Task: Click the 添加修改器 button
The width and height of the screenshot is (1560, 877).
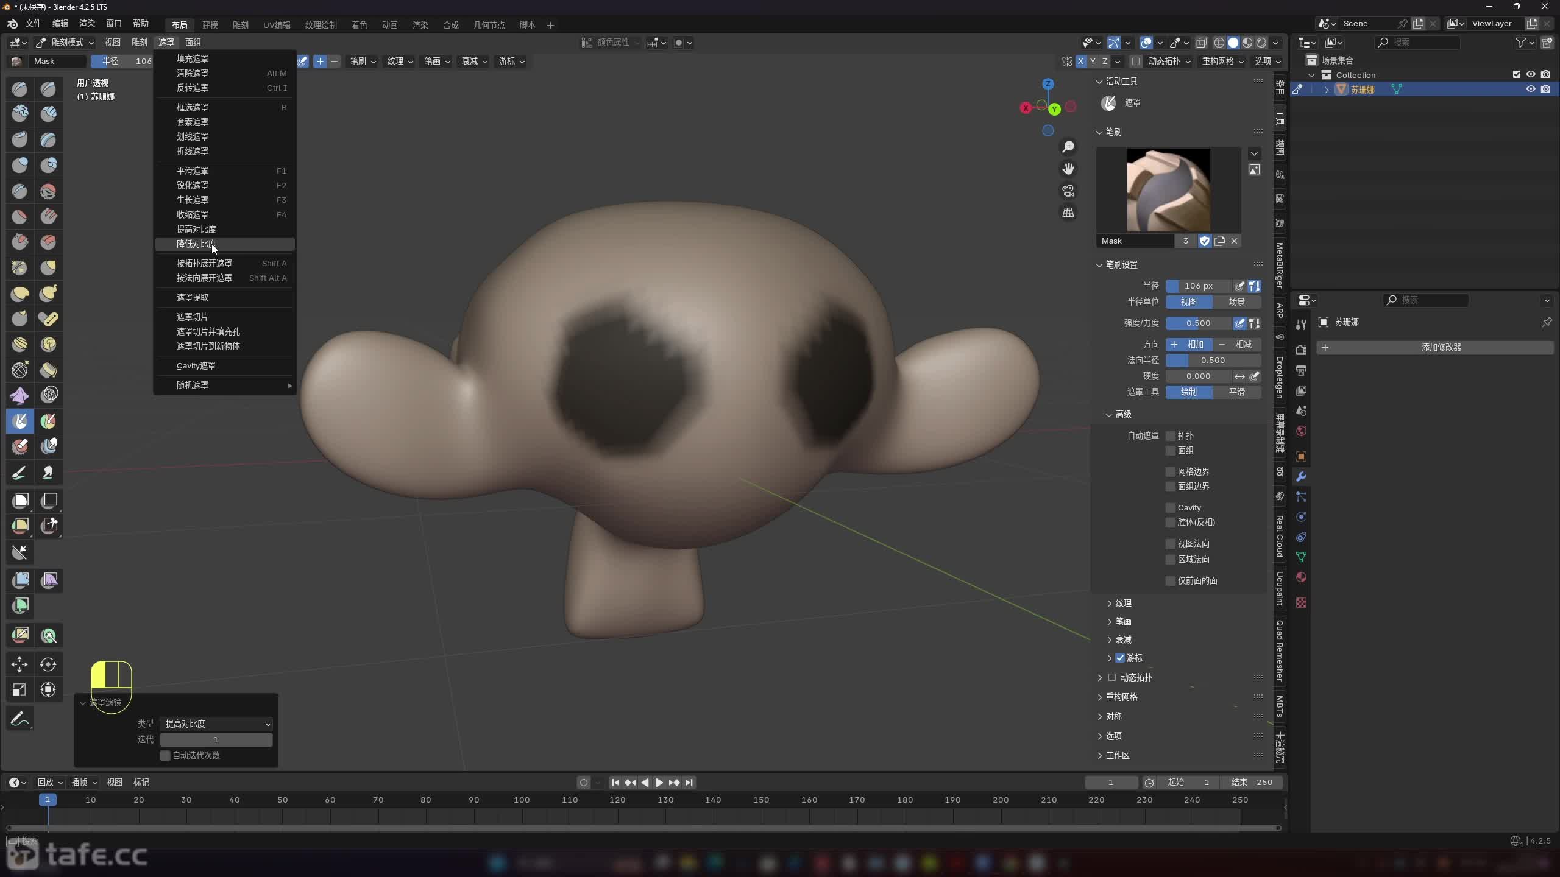Action: [x=1441, y=347]
